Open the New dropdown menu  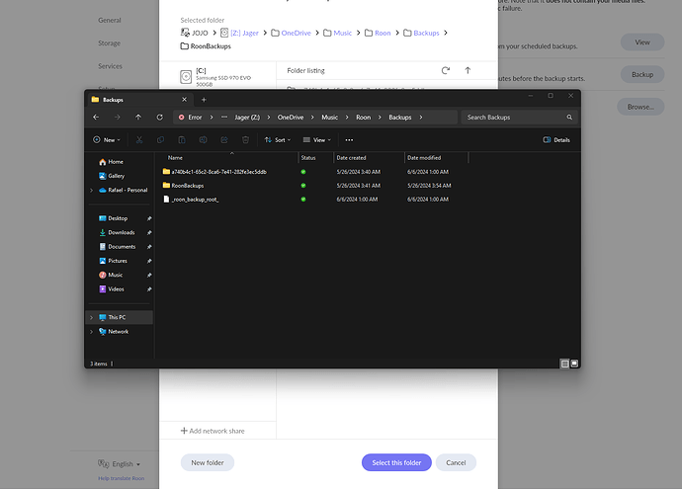pyautogui.click(x=107, y=140)
